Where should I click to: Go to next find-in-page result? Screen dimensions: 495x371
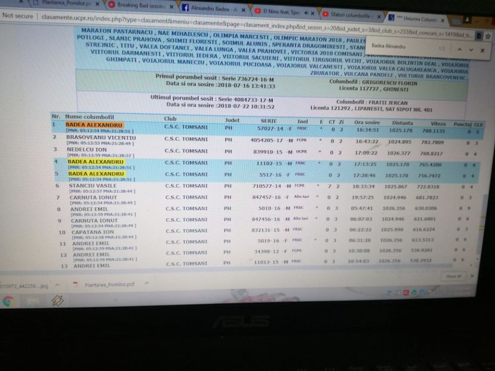point(469,50)
